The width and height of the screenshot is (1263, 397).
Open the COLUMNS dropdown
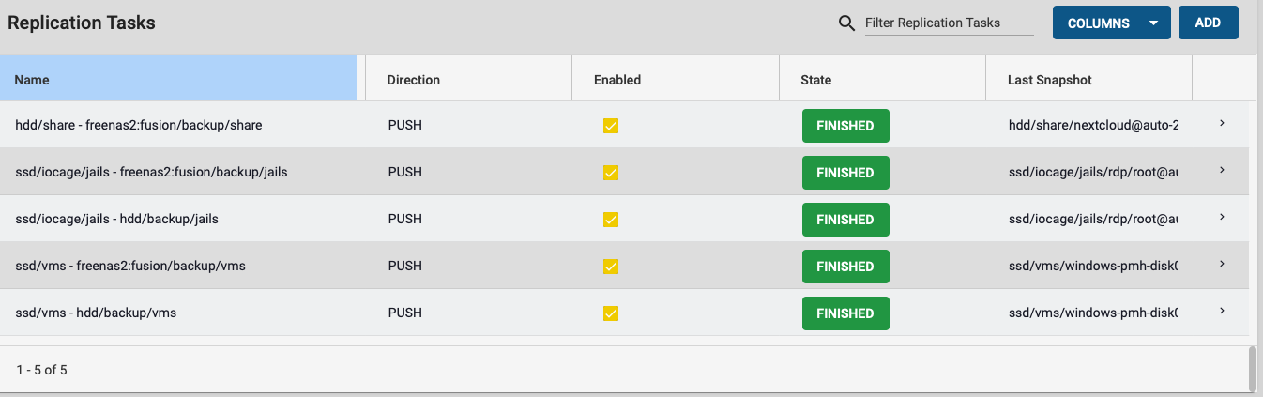point(1111,23)
